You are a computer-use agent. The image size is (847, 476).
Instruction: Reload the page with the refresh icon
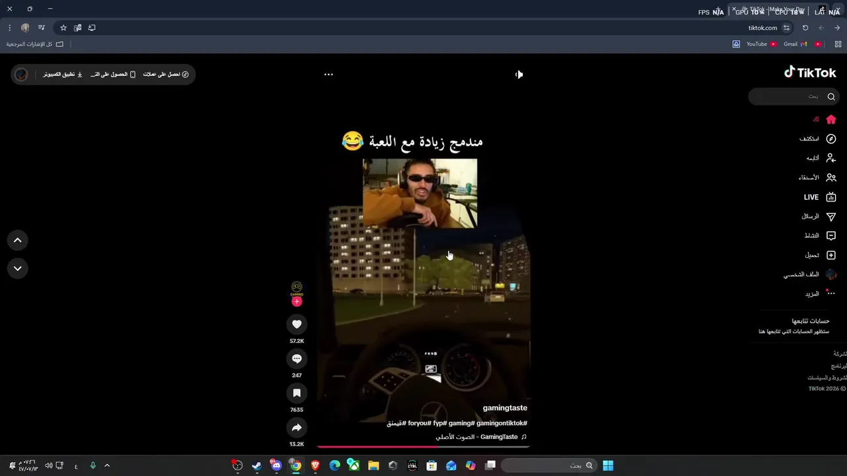point(805,28)
